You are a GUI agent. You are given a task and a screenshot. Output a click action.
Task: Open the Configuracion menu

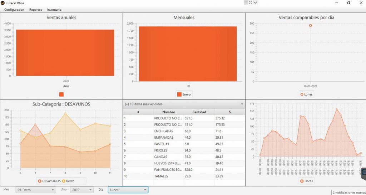(x=14, y=10)
